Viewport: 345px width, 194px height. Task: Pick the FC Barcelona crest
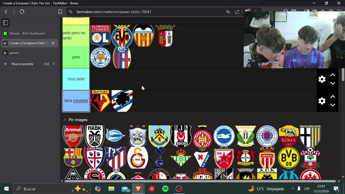tap(73, 158)
